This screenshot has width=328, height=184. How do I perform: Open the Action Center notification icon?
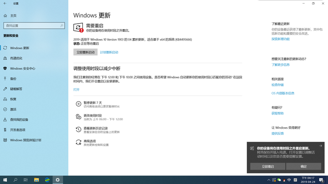[322, 180]
